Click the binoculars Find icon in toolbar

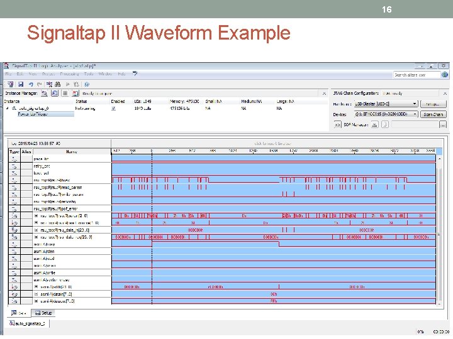(x=58, y=84)
